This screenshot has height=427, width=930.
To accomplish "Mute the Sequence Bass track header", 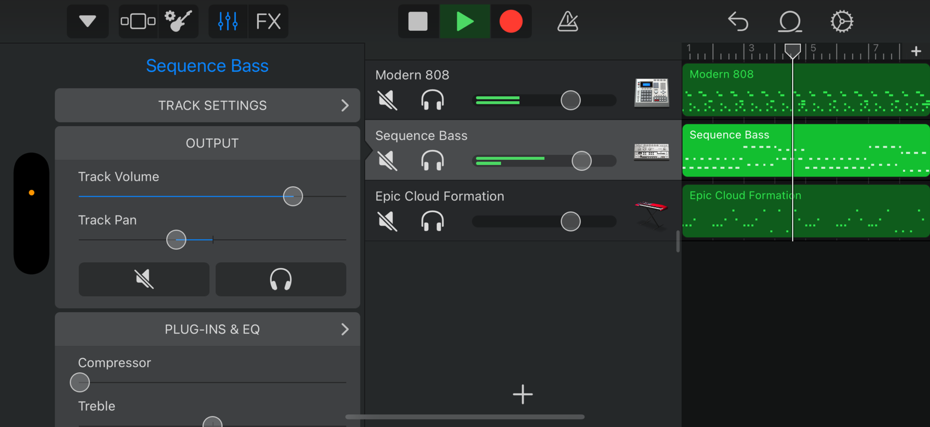I will (x=387, y=161).
